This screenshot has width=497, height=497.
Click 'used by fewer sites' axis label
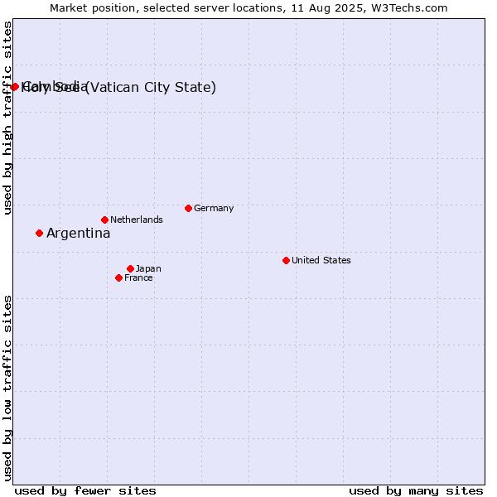[x=85, y=491]
